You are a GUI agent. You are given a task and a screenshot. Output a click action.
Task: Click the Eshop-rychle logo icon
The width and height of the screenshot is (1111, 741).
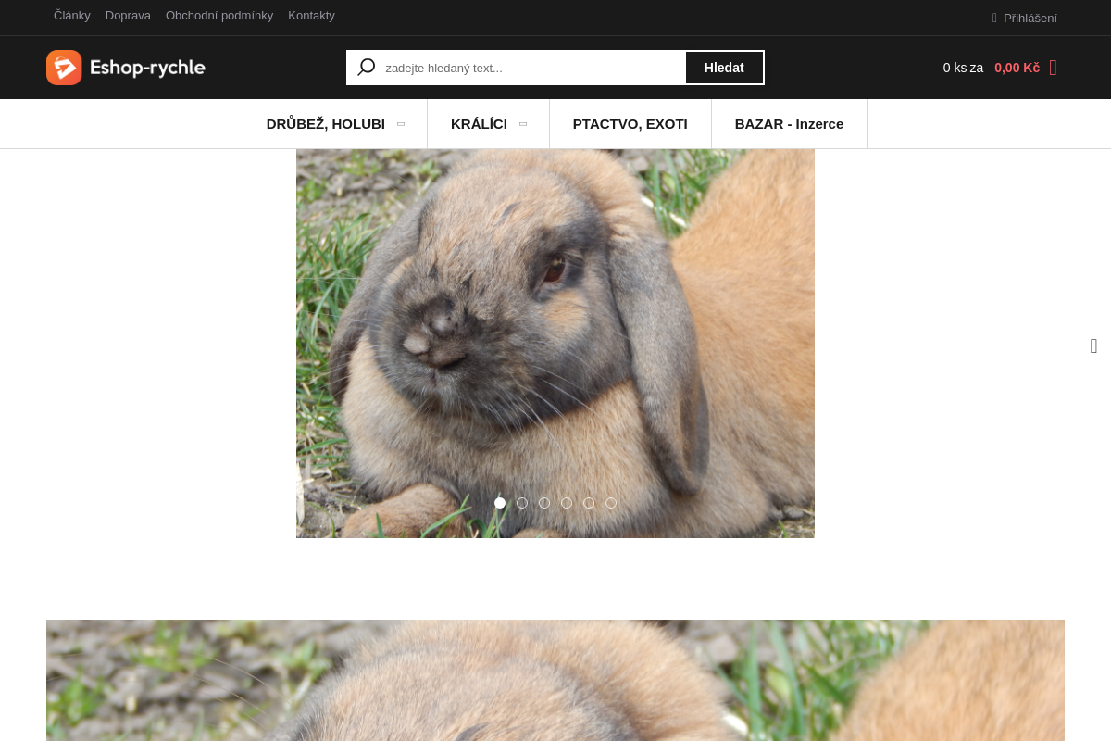pyautogui.click(x=64, y=68)
